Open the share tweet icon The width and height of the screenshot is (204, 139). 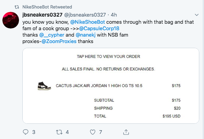(x=126, y=132)
